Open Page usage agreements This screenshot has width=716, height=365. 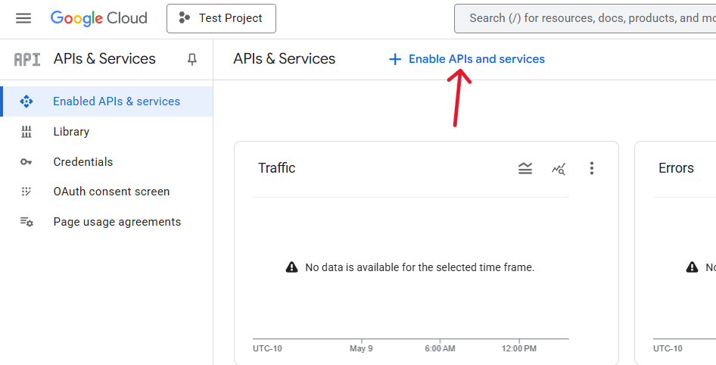click(x=117, y=222)
